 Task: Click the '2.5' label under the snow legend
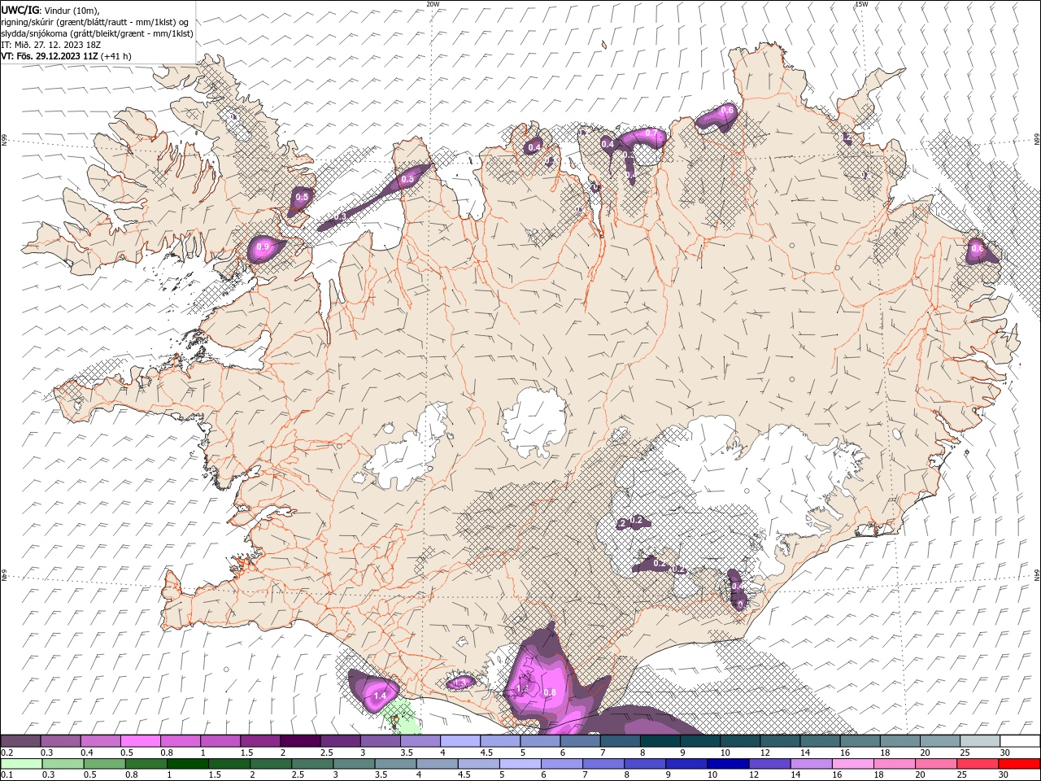point(326,753)
